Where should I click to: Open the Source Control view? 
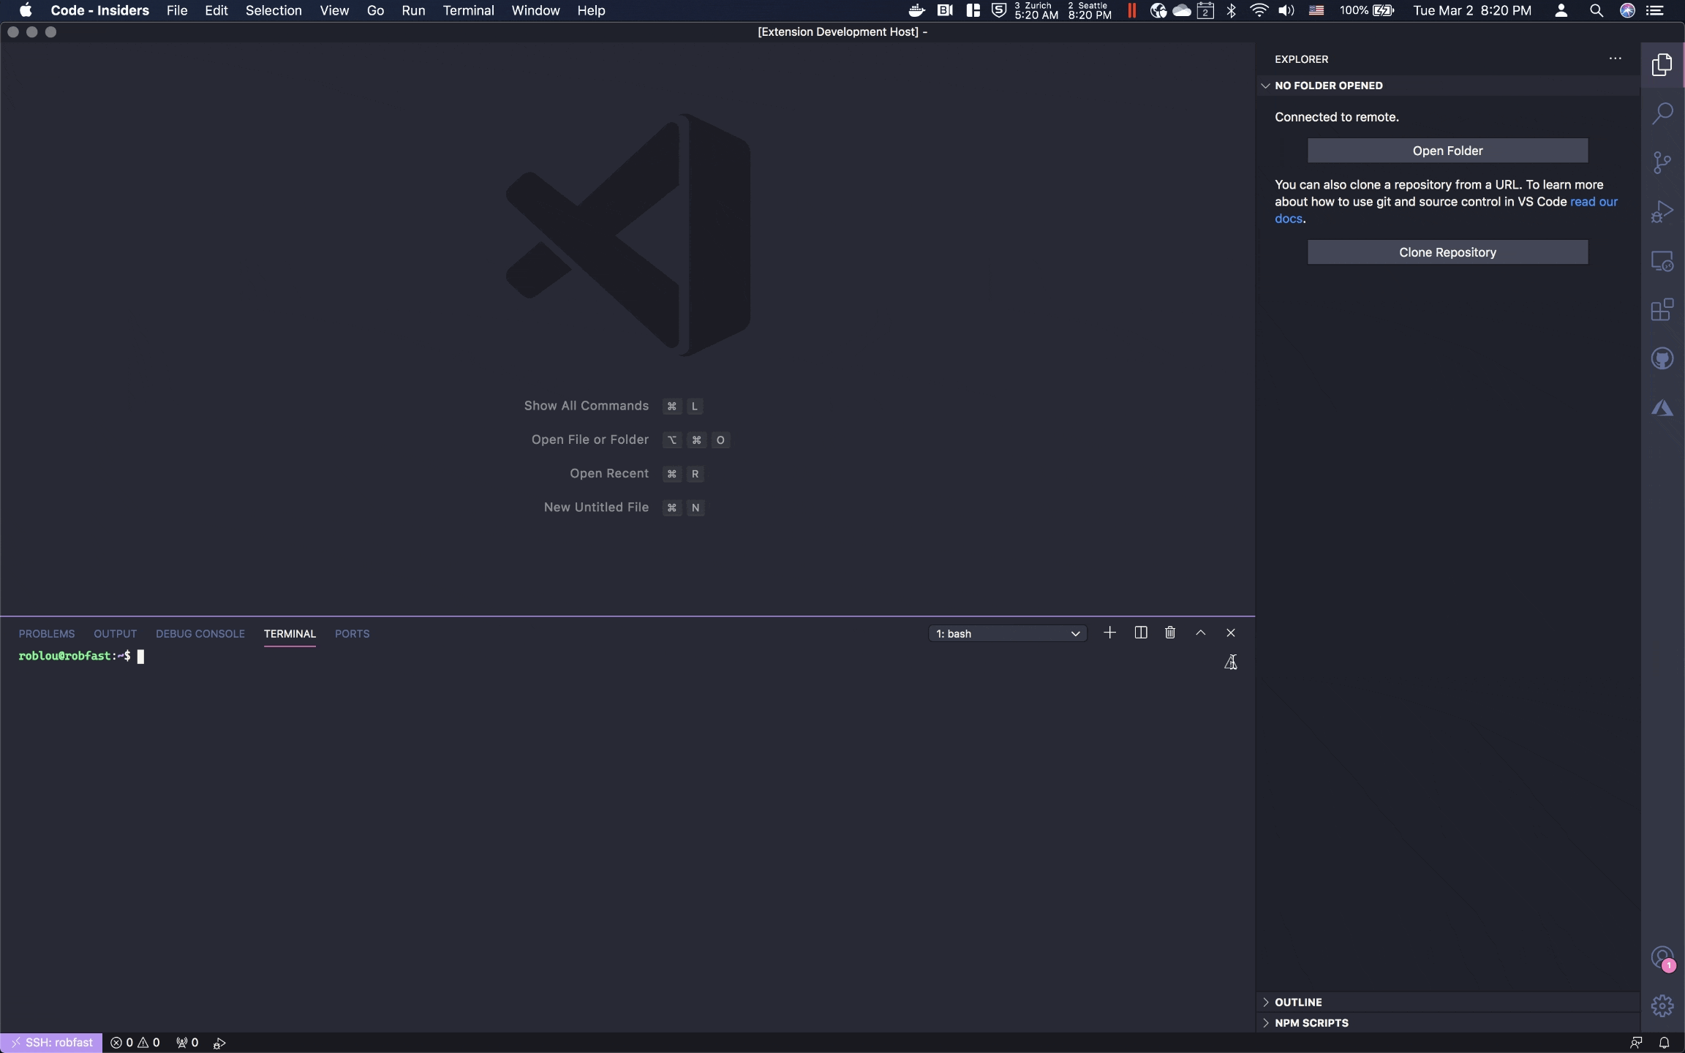(1662, 162)
